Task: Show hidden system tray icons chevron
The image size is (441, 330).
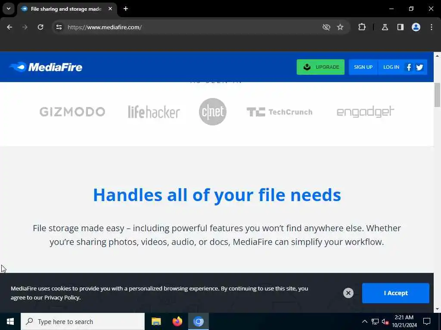Action: tap(364, 321)
